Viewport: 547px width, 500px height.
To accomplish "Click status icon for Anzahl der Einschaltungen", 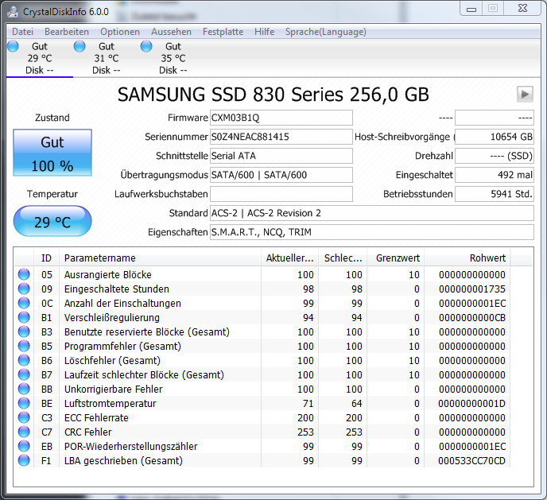I will coord(24,303).
